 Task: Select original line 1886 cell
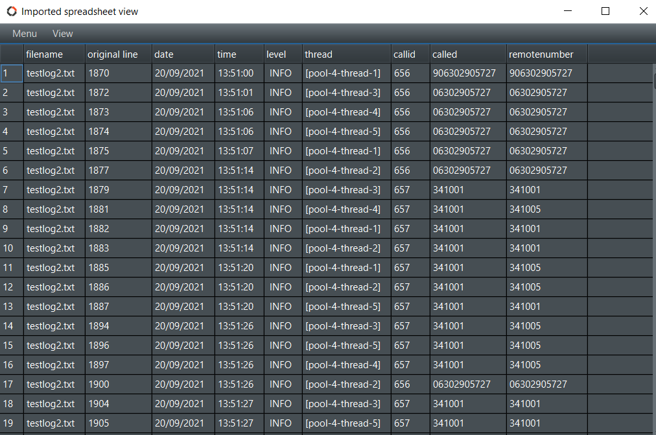coord(119,287)
